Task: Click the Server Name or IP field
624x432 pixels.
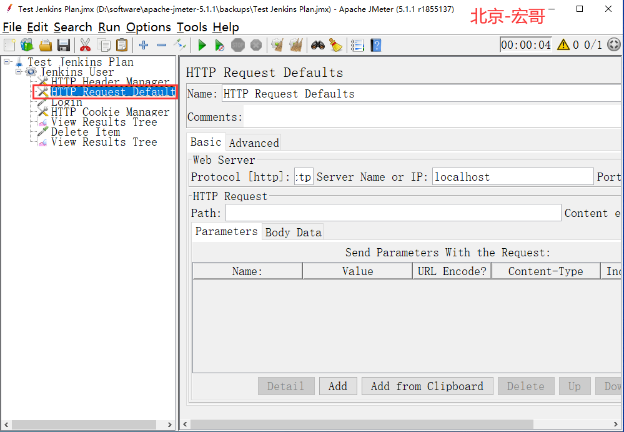Action: point(513,176)
